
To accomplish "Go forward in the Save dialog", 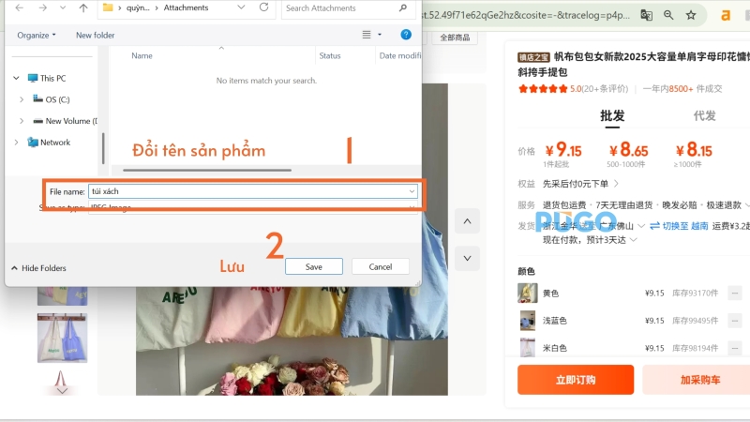I will click(x=42, y=8).
